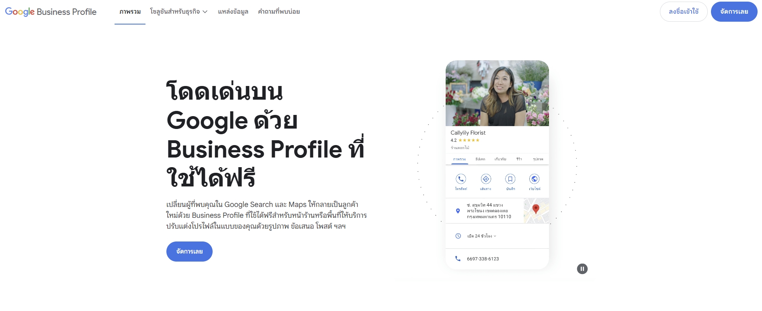Select the รีวิว tab in the mockup

coord(519,159)
